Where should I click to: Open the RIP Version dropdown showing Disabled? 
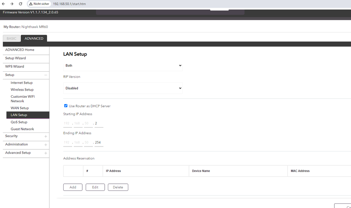click(x=123, y=88)
